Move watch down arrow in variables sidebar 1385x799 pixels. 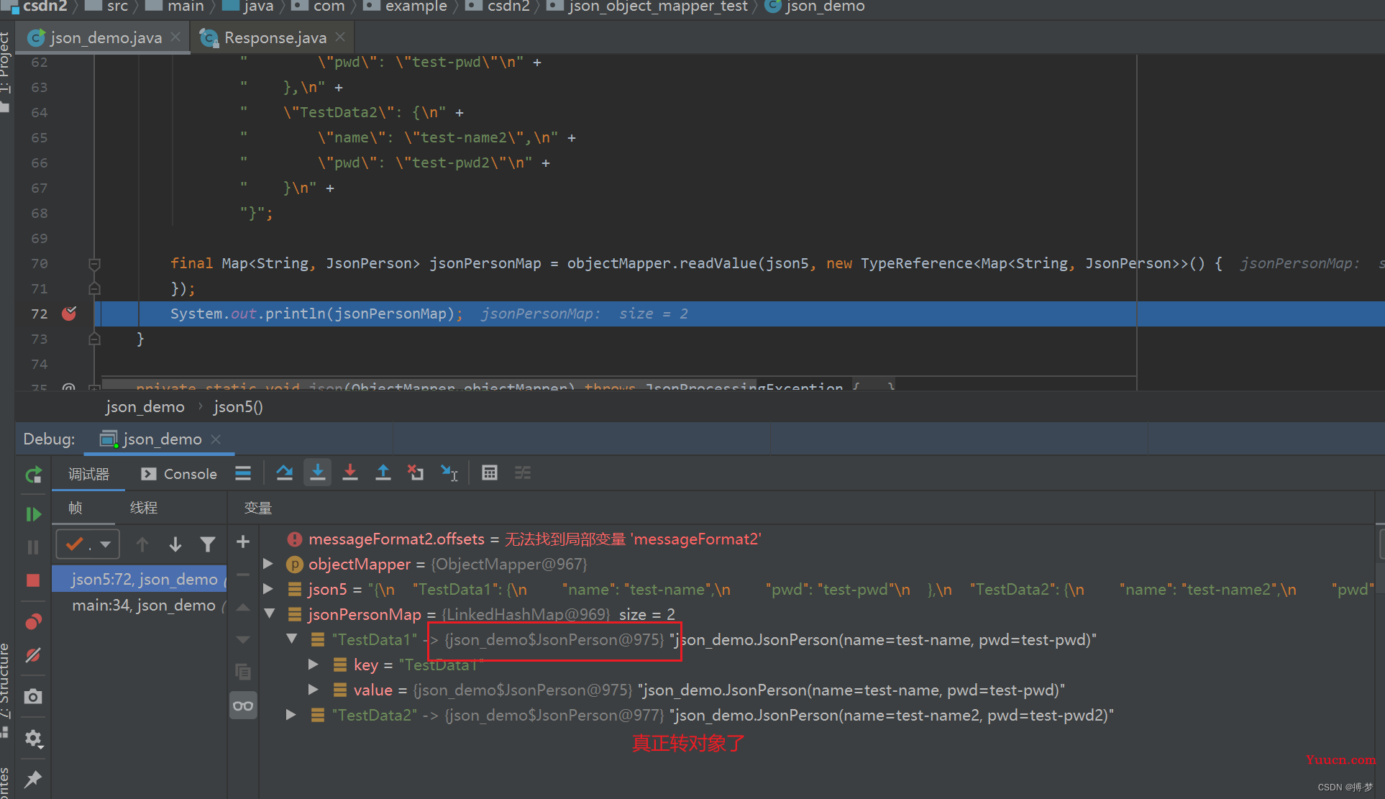point(243,639)
